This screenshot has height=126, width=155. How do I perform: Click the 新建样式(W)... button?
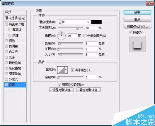137,27
